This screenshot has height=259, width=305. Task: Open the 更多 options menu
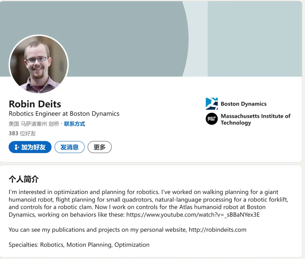click(99, 147)
